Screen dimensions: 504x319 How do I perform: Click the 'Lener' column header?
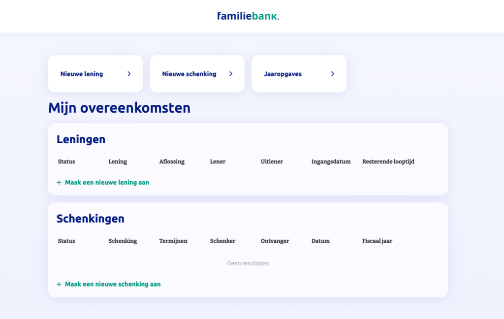(218, 161)
